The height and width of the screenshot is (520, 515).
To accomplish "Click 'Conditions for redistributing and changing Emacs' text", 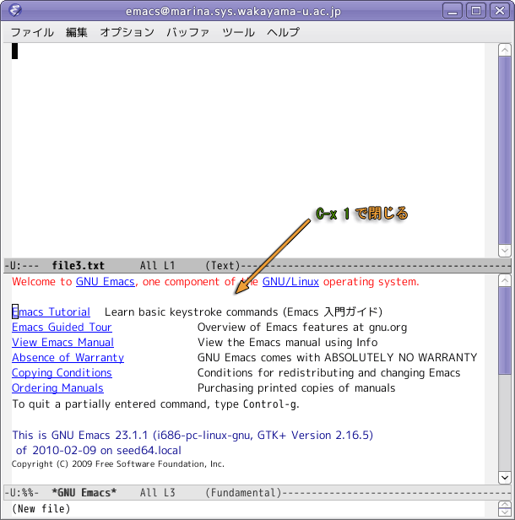I will point(328,373).
